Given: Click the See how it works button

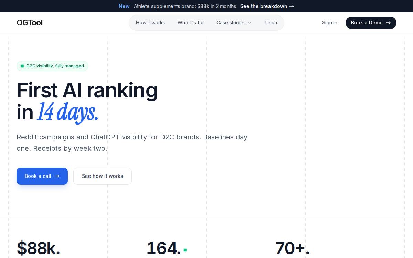Looking at the screenshot, I should coord(103,176).
